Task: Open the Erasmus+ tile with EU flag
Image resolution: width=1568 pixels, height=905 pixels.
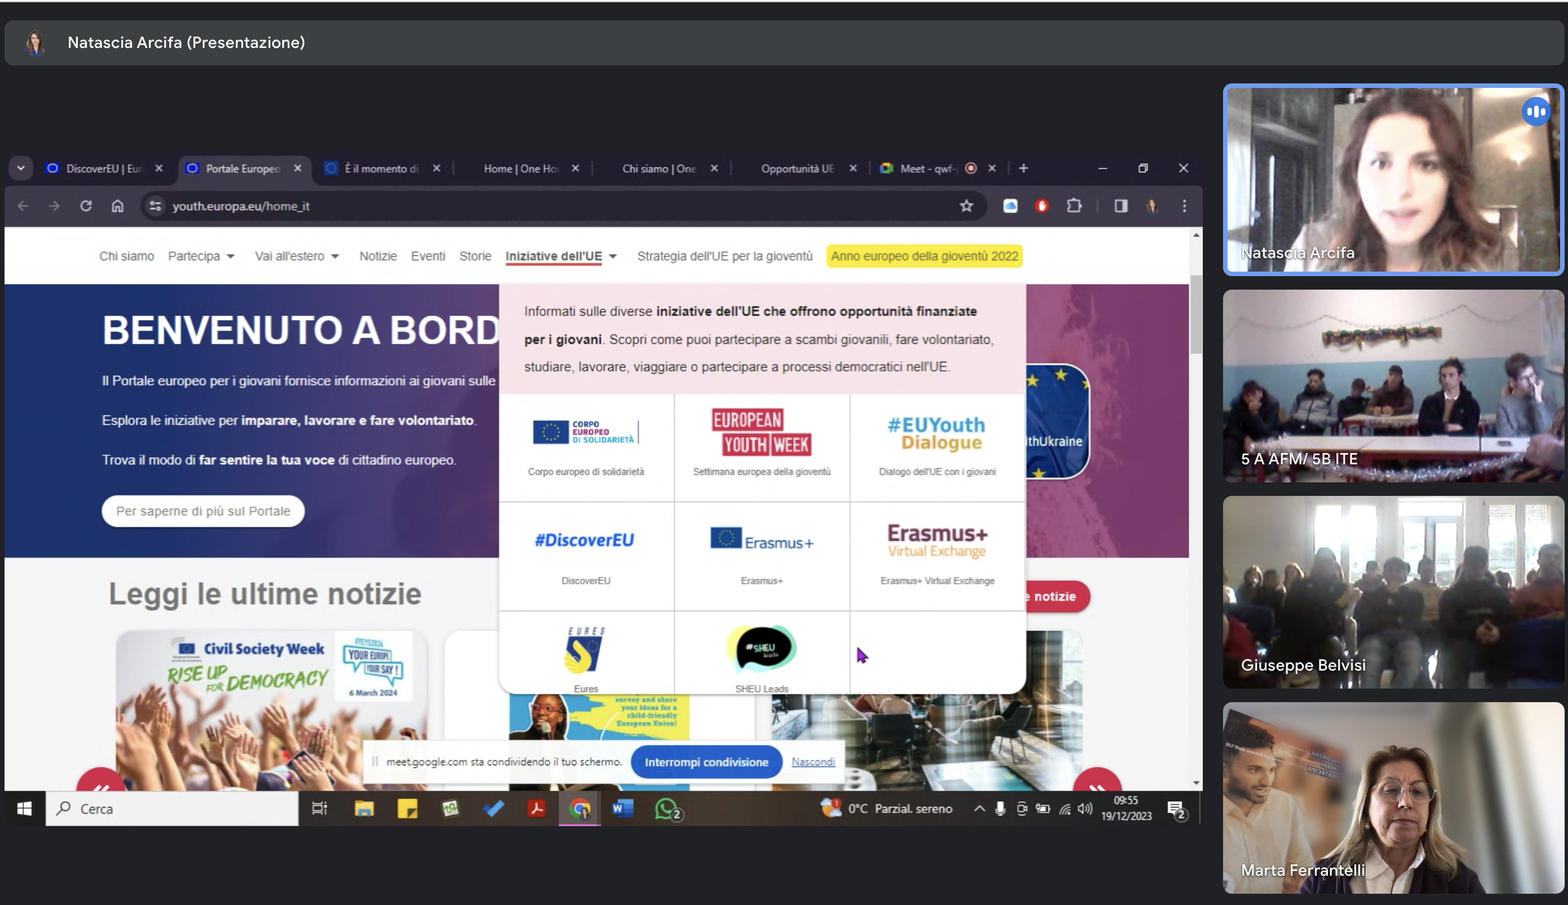Action: pos(762,556)
